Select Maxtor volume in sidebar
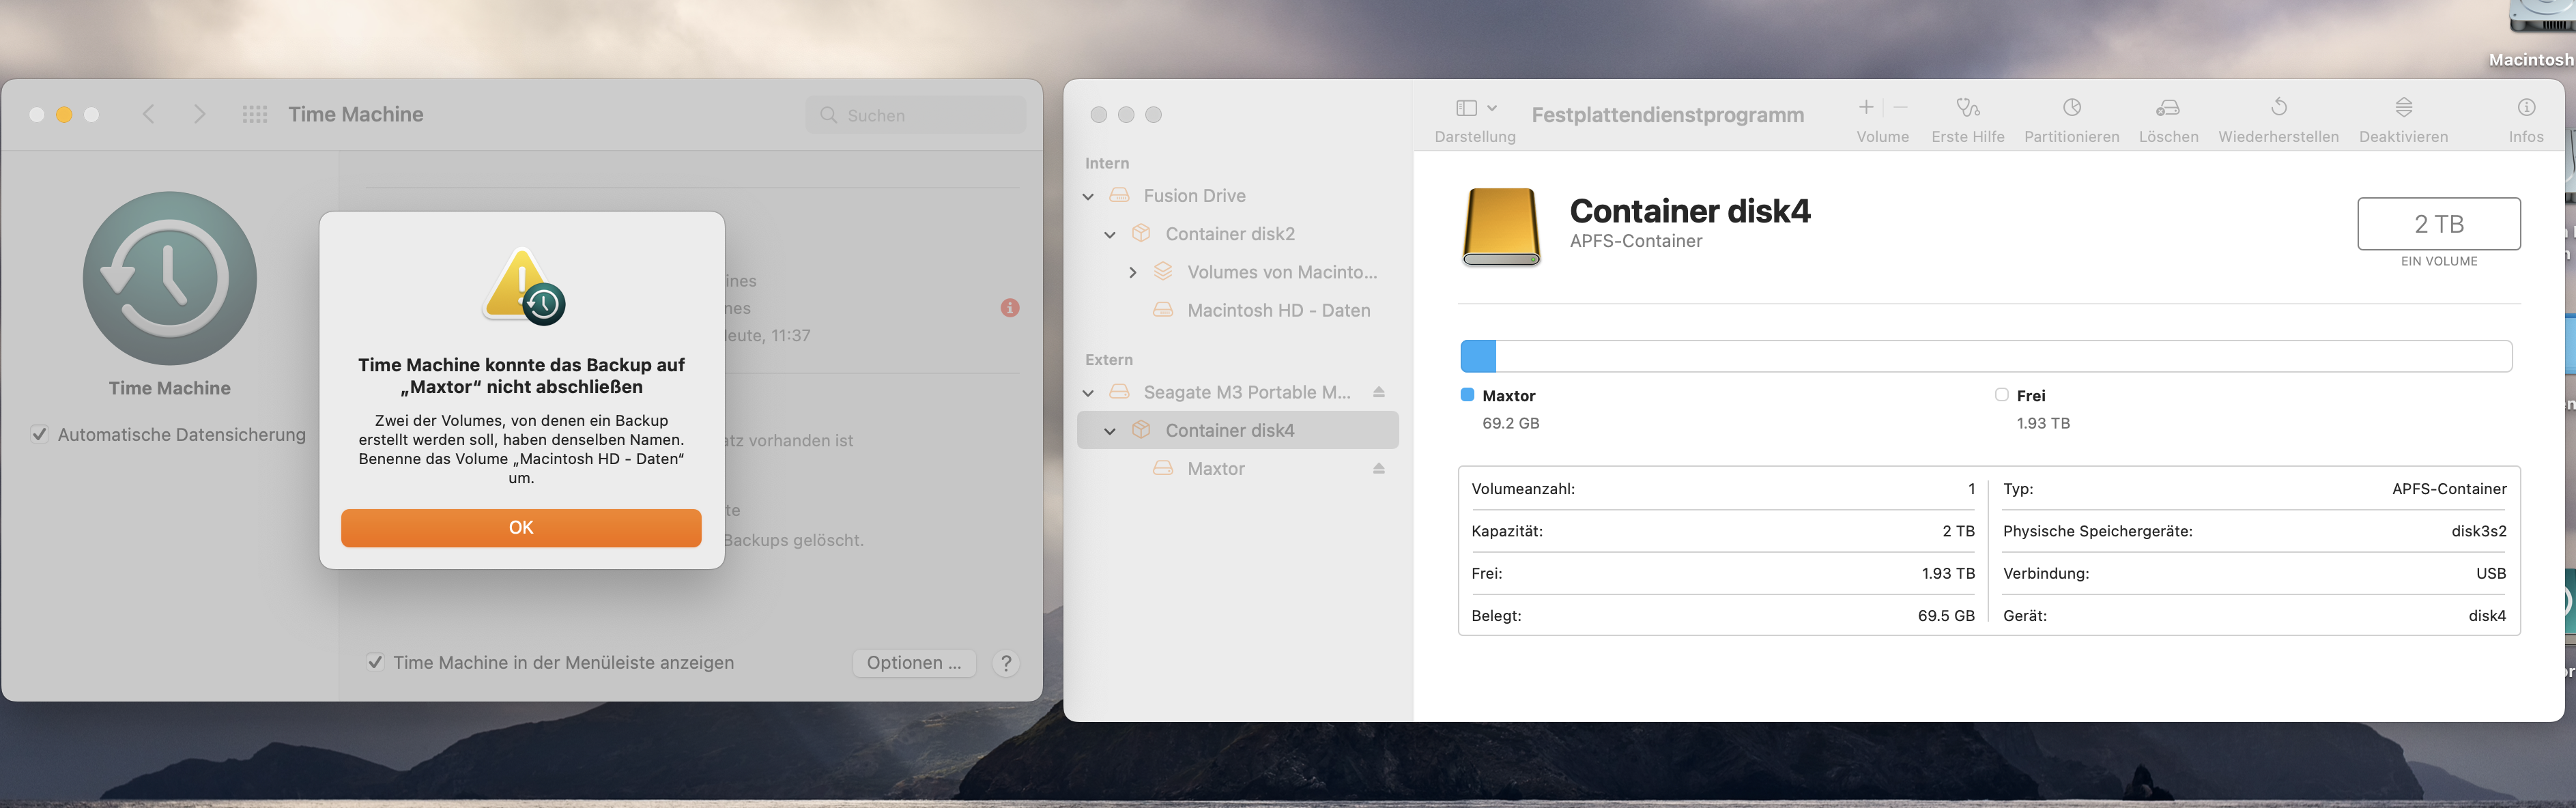 (x=1215, y=469)
